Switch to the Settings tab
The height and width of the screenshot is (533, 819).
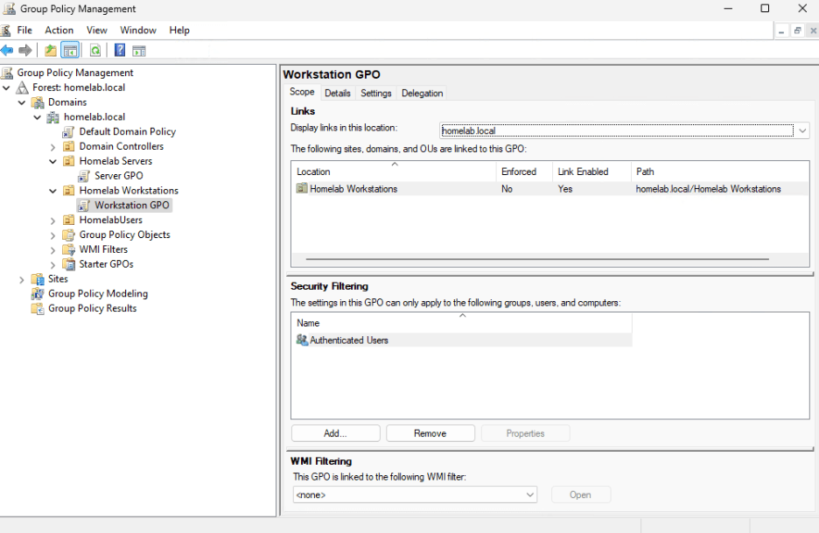(378, 93)
